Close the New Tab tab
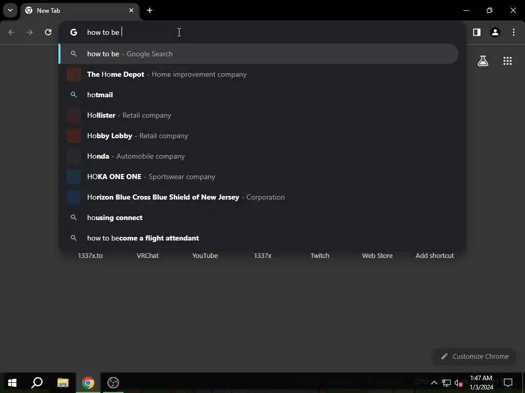525x393 pixels. coord(131,10)
